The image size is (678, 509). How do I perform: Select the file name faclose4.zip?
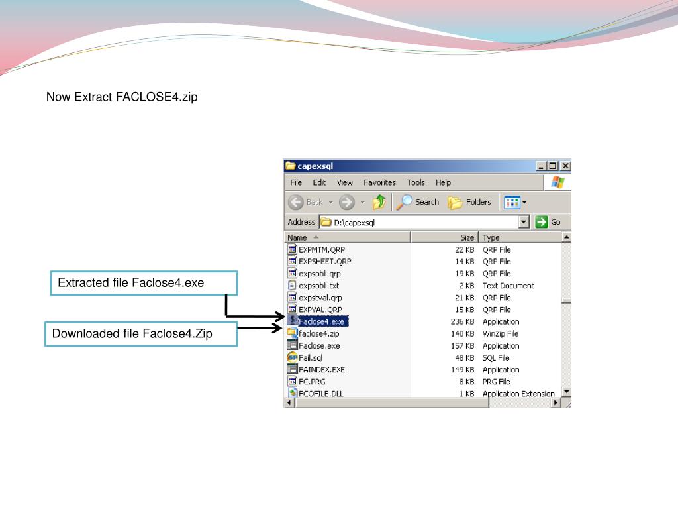(318, 334)
